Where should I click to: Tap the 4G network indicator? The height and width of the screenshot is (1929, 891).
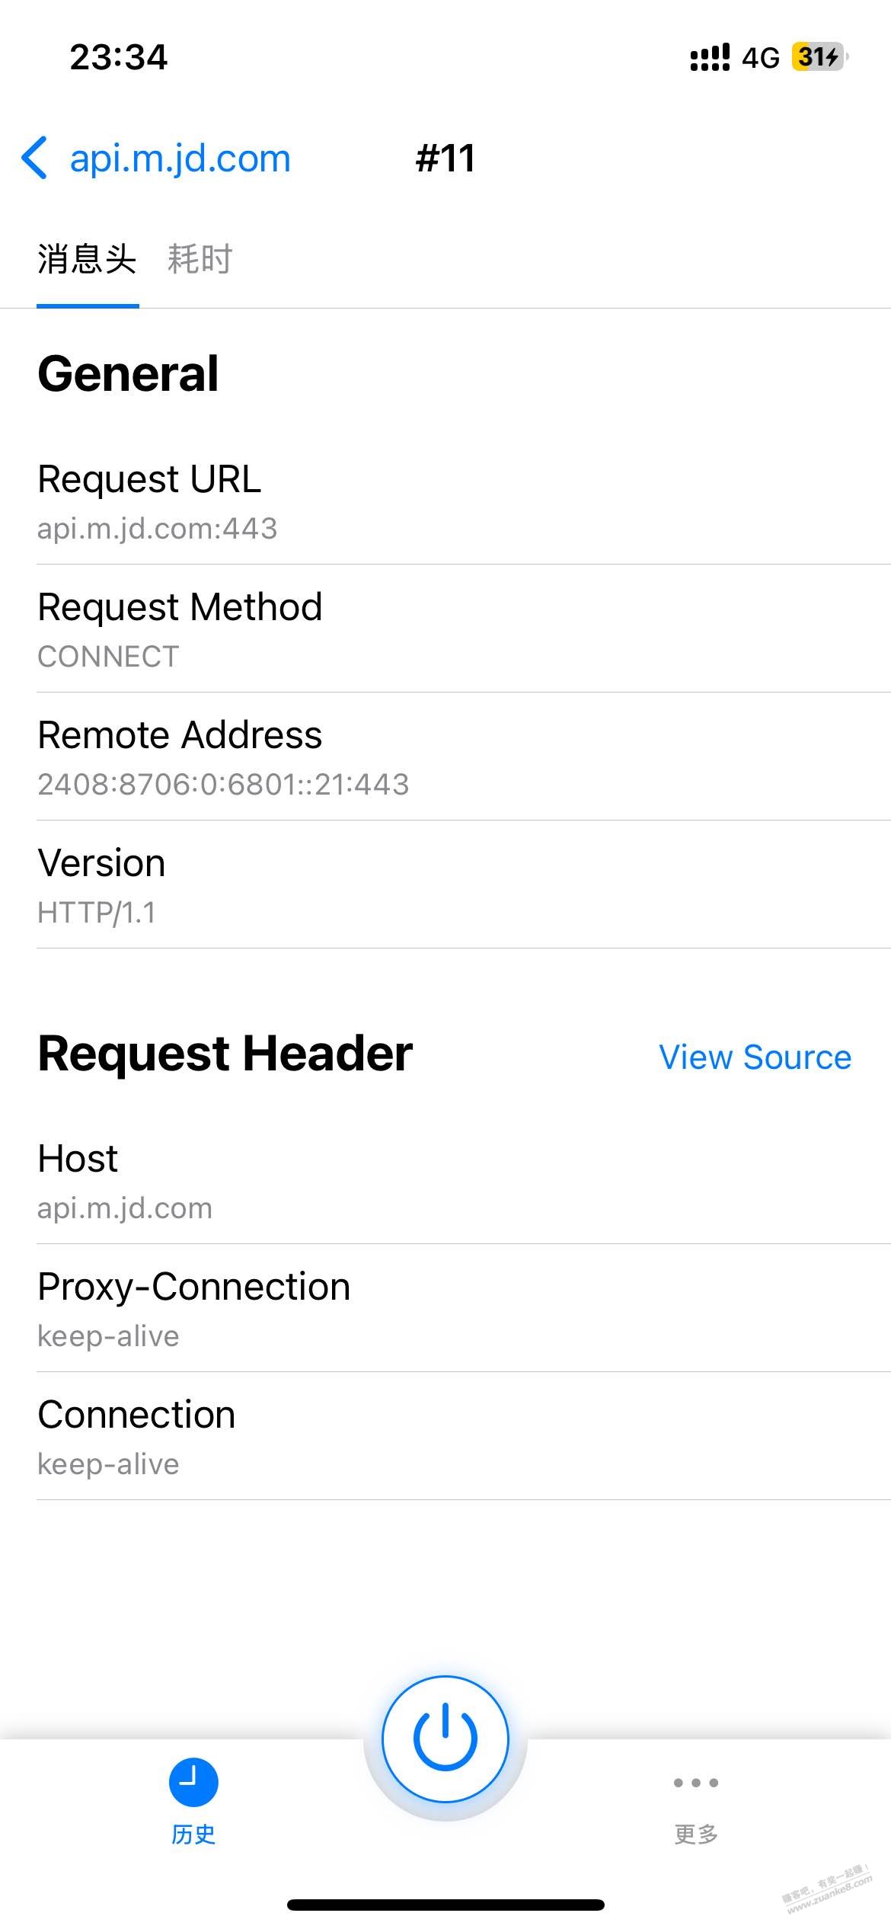point(761,58)
